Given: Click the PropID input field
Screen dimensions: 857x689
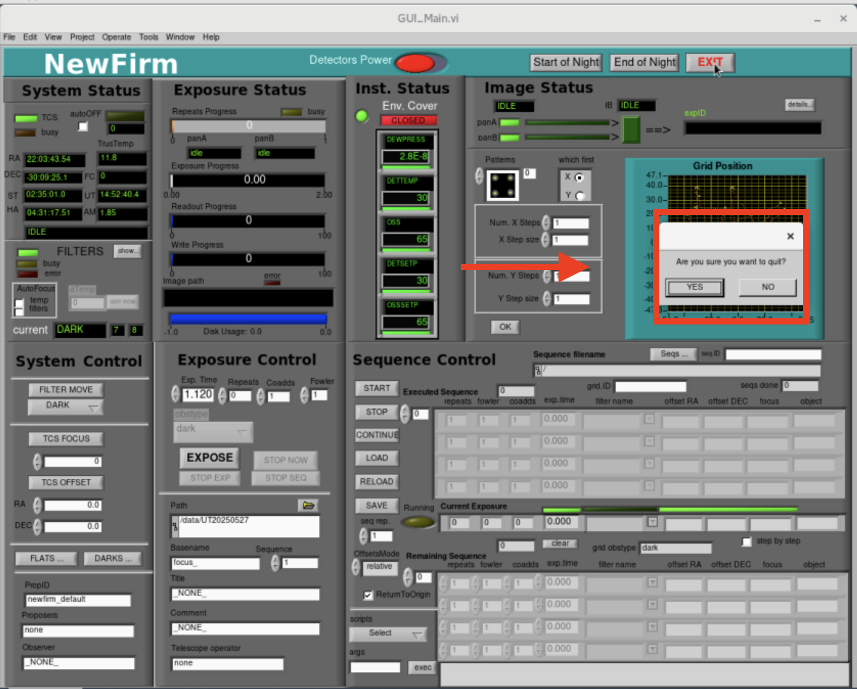Looking at the screenshot, I should coord(78,600).
